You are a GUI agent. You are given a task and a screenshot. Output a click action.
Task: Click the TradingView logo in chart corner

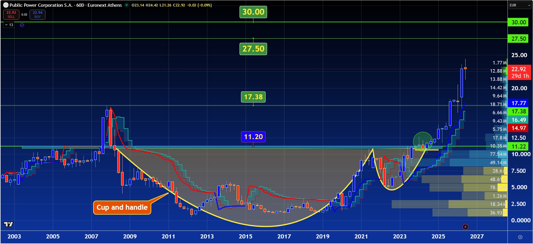pyautogui.click(x=9, y=224)
